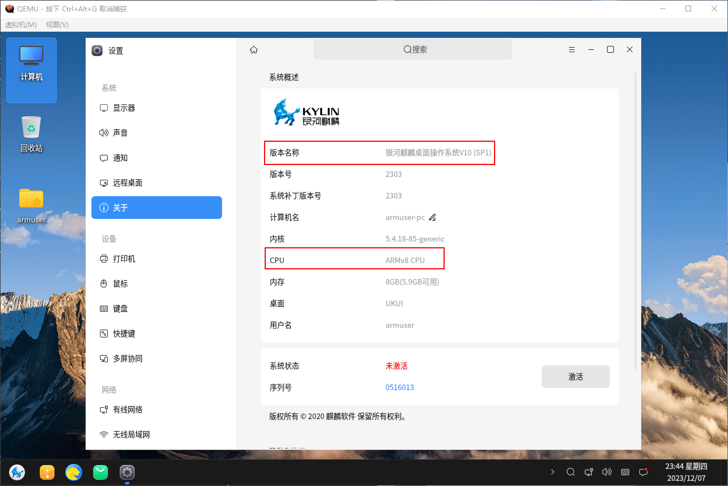Go to 有线网络 wired network settings
This screenshot has height=486, width=728.
(x=157, y=409)
